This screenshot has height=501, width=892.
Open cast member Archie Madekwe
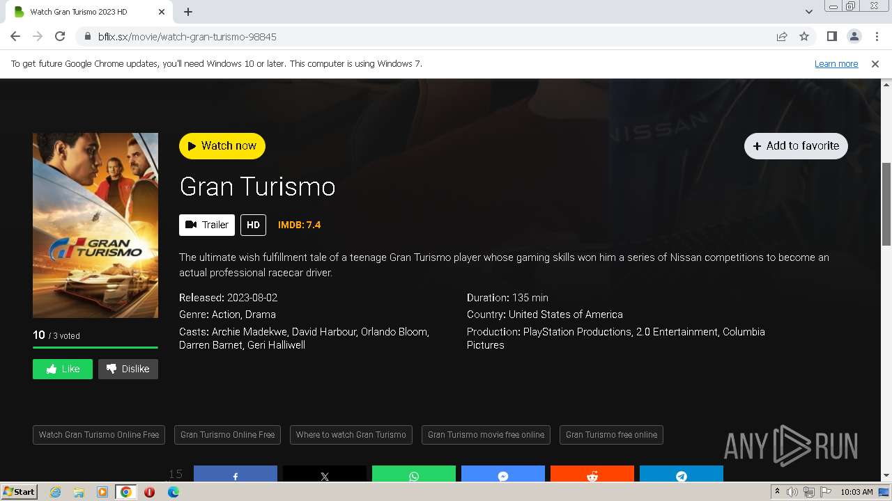pyautogui.click(x=249, y=332)
